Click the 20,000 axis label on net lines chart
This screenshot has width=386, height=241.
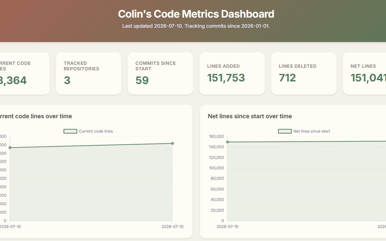pos(217,210)
